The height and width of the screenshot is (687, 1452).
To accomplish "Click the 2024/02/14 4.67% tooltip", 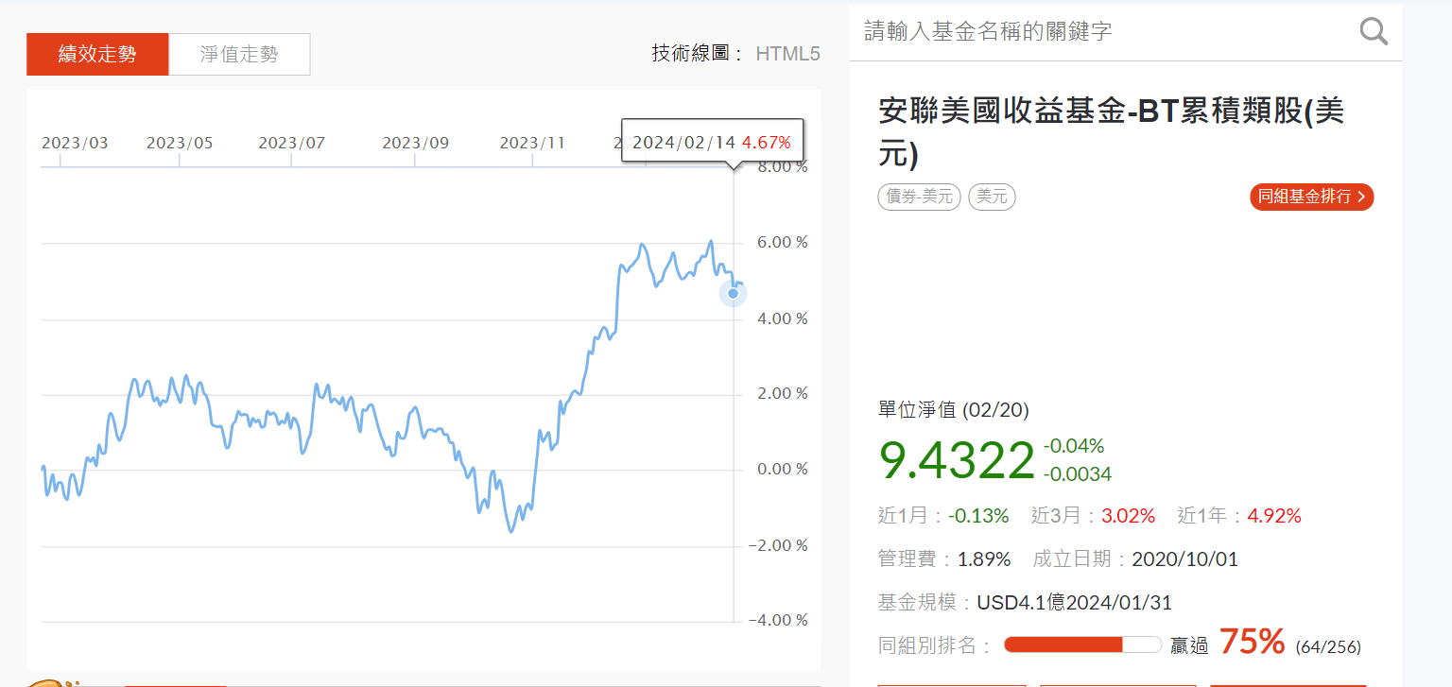I will click(x=712, y=141).
